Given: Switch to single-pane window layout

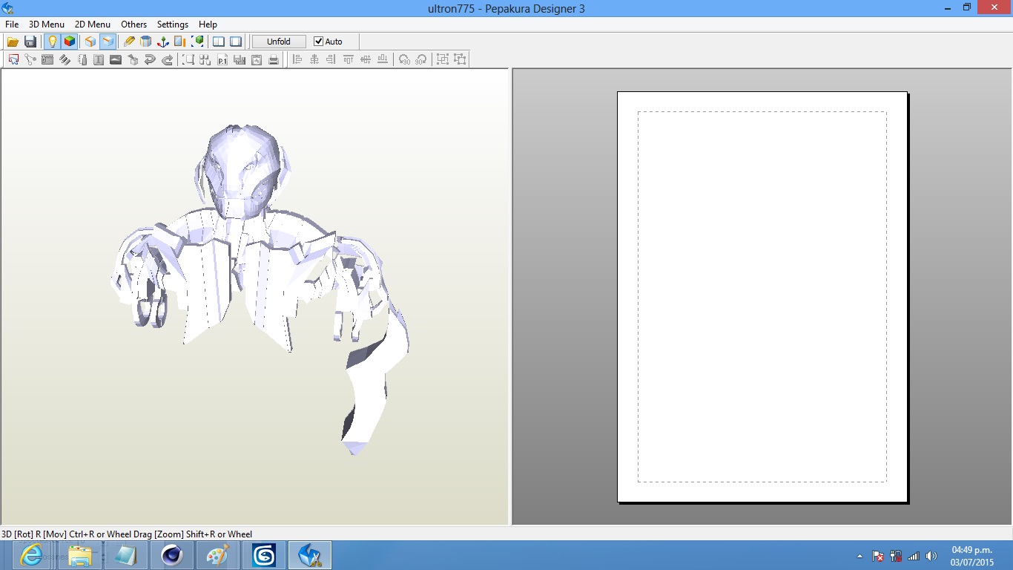Looking at the screenshot, I should [236, 42].
